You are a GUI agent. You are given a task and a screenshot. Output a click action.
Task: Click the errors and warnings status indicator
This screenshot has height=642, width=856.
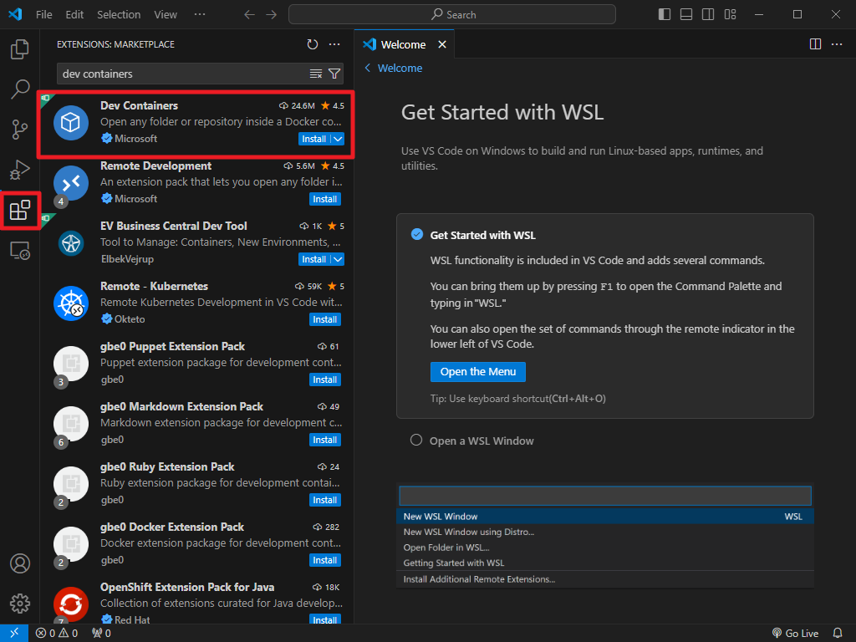(x=57, y=634)
